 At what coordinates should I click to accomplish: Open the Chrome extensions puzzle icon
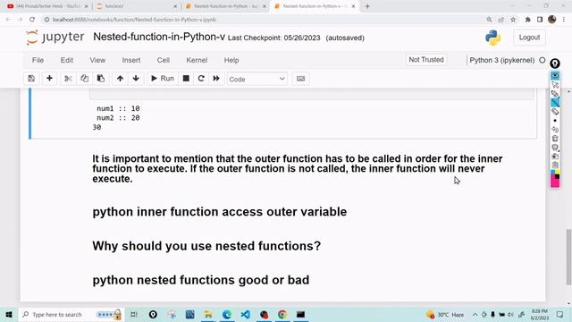pos(527,20)
